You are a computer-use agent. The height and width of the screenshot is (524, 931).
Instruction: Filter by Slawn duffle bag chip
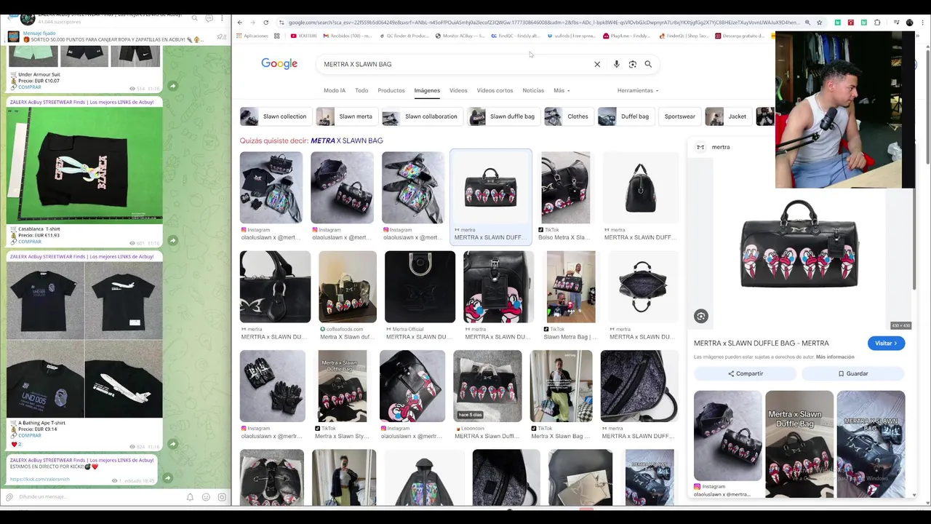pos(503,116)
